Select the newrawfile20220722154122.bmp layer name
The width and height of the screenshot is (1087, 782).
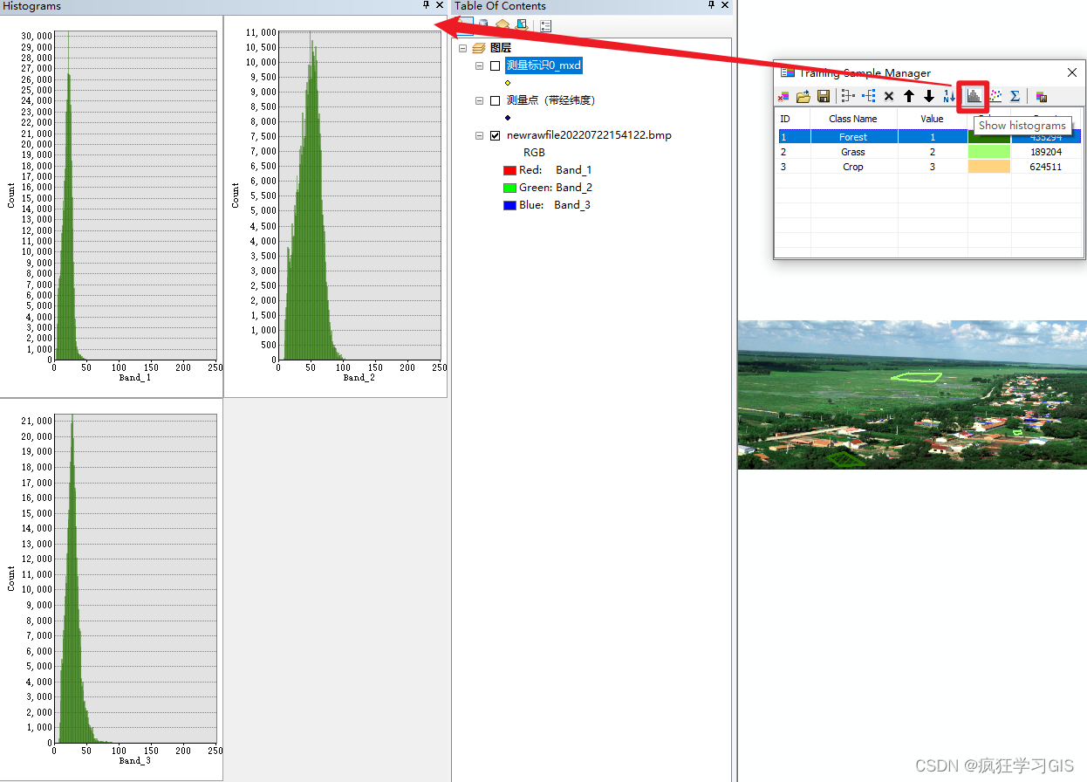pyautogui.click(x=589, y=135)
